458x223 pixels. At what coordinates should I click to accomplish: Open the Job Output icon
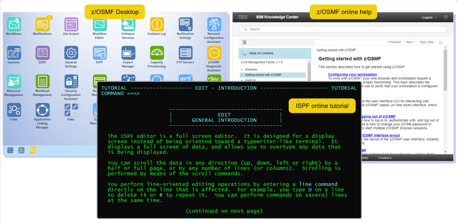(x=71, y=24)
